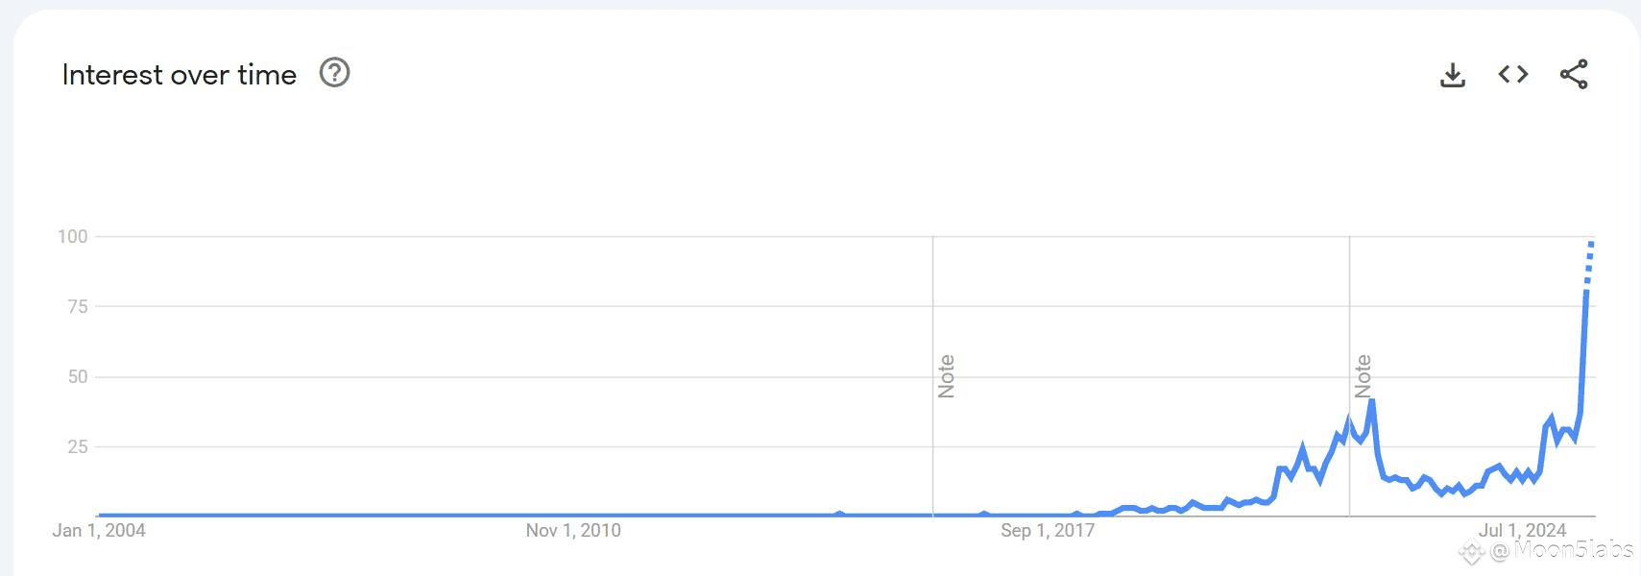Click the 50 value on the vertical axis

click(78, 376)
